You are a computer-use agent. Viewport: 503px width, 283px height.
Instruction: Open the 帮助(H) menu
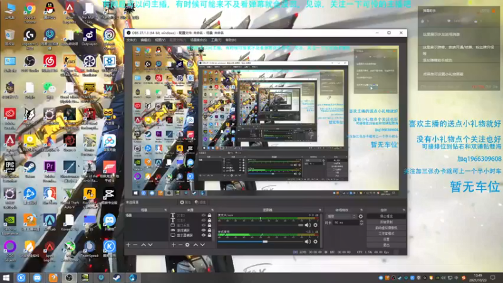click(x=231, y=40)
